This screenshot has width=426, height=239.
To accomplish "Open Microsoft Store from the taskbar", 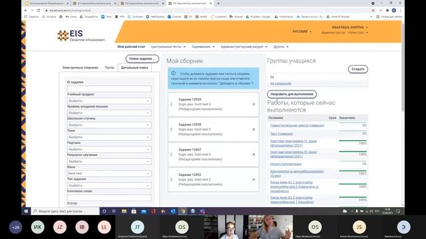I will click(x=134, y=211).
